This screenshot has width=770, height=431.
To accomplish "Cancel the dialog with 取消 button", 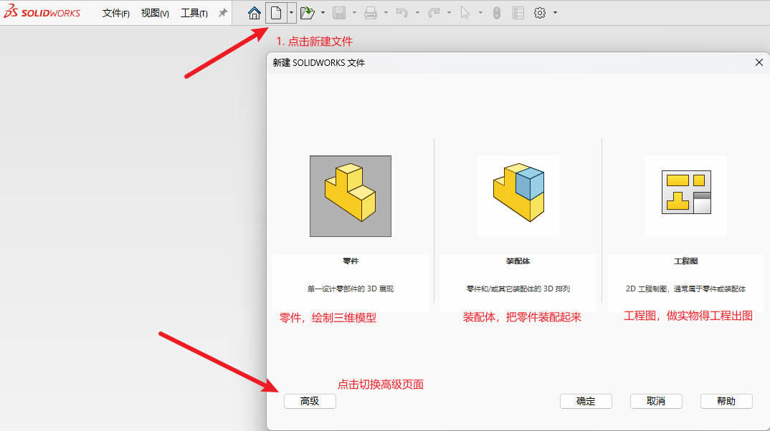I will pyautogui.click(x=656, y=401).
